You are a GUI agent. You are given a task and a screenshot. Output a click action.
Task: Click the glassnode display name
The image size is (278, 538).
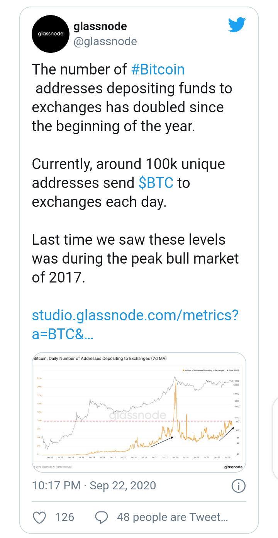100,26
